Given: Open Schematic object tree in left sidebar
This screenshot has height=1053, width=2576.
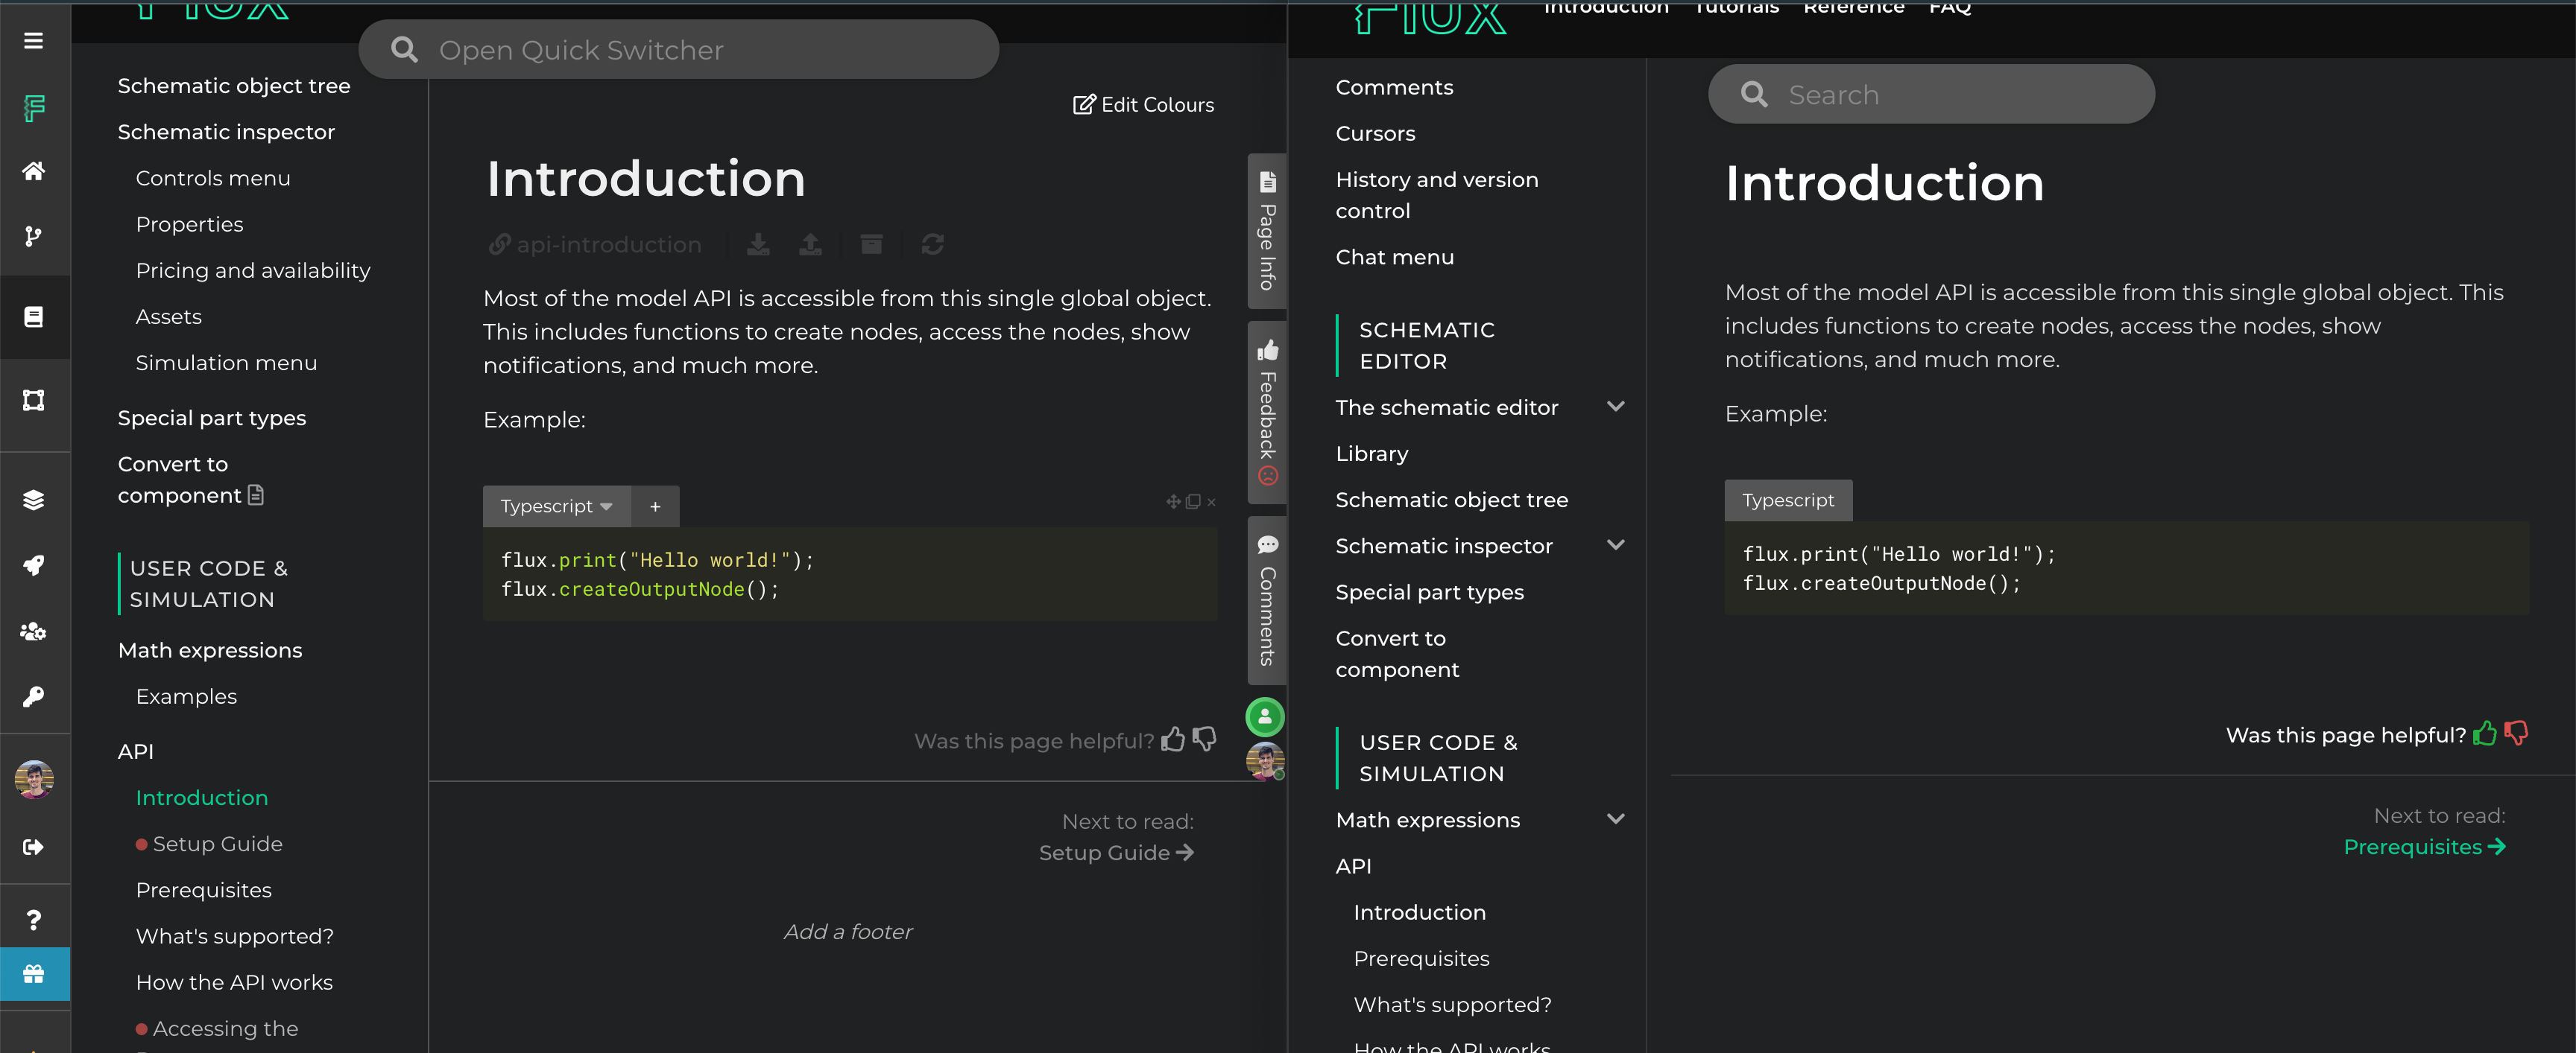Looking at the screenshot, I should tap(234, 86).
